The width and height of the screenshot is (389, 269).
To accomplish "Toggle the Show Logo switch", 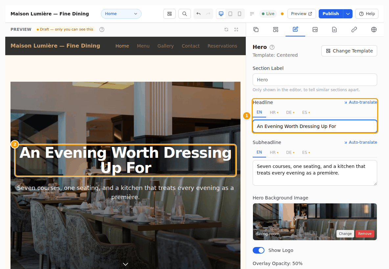I will coord(259,250).
